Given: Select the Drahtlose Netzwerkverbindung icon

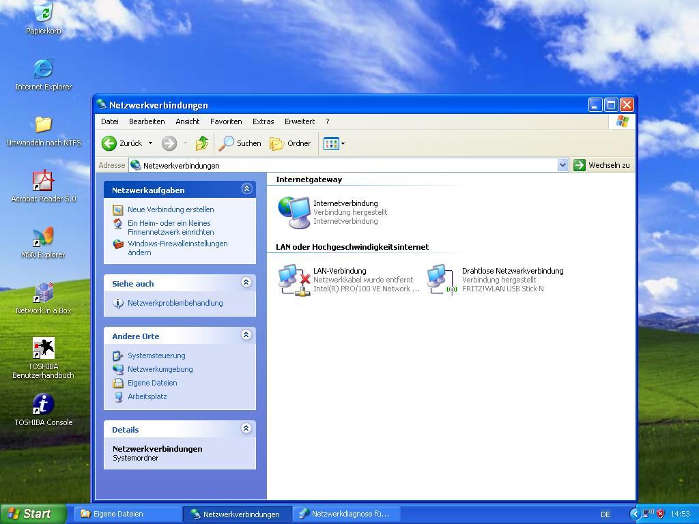Looking at the screenshot, I should 442,280.
